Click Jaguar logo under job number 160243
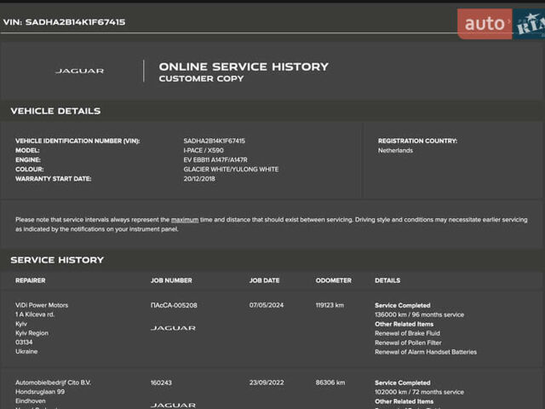This screenshot has width=545, height=409. [173, 405]
